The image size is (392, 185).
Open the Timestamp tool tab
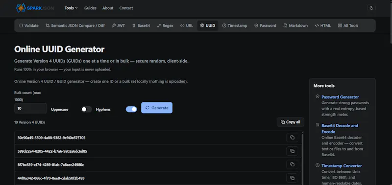click(x=235, y=25)
